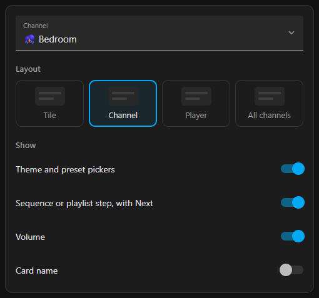Image resolution: width=319 pixels, height=298 pixels.
Task: Turn off Sequence or playlist step toggle
Action: coord(293,202)
